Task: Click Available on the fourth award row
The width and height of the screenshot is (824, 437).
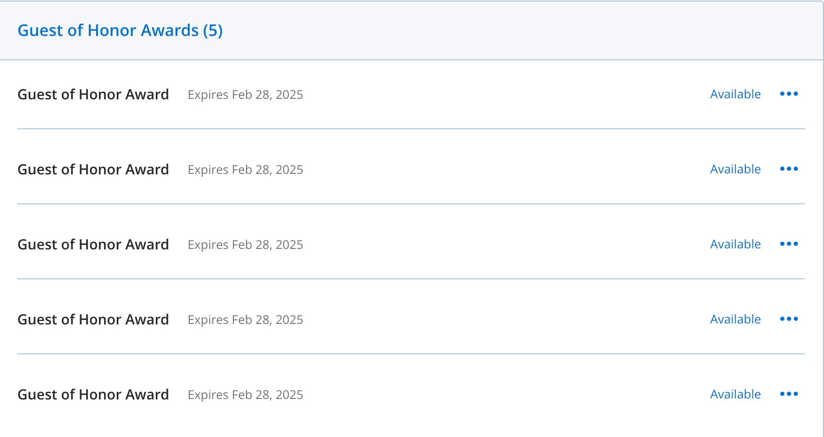Action: pyautogui.click(x=735, y=319)
